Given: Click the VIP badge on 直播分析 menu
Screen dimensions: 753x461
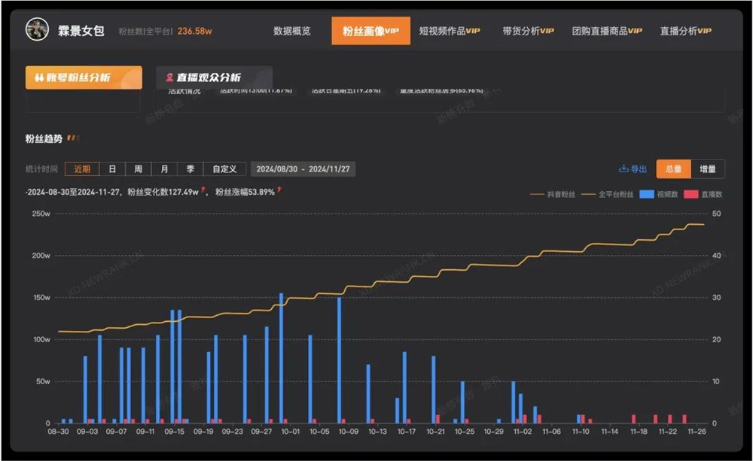Looking at the screenshot, I should [x=703, y=32].
